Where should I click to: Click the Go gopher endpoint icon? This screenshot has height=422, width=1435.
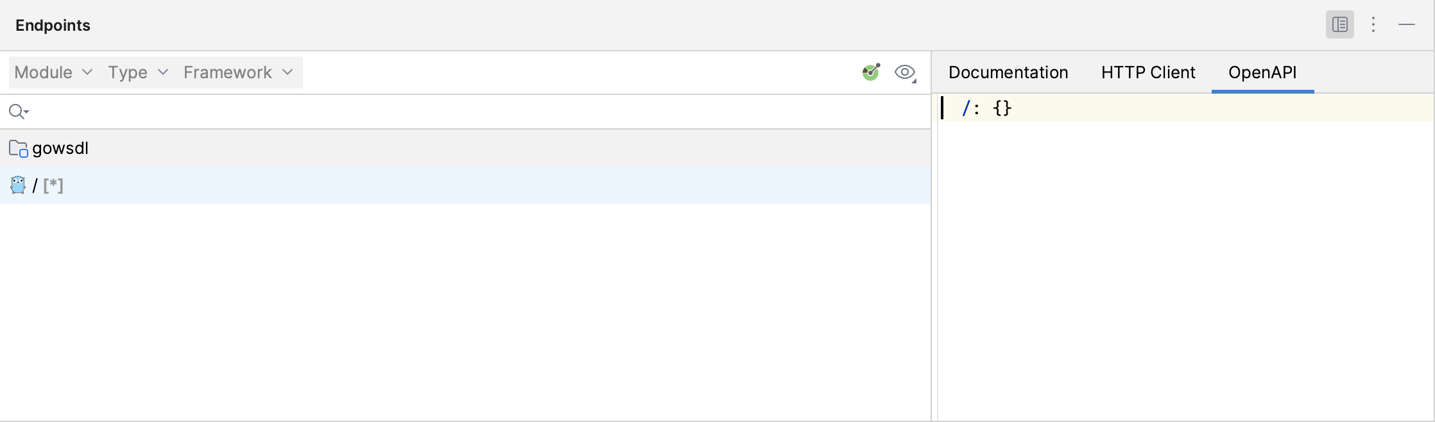(x=17, y=185)
